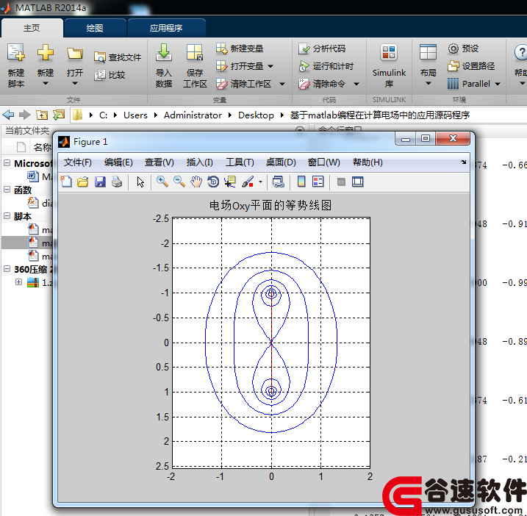Click the Browse for folder button
Image resolution: width=527 pixels, height=516 pixels.
click(59, 115)
